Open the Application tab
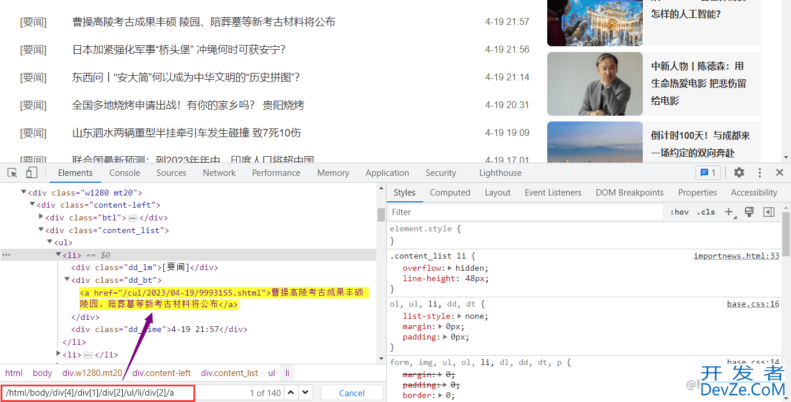The height and width of the screenshot is (402, 791). pyautogui.click(x=387, y=173)
